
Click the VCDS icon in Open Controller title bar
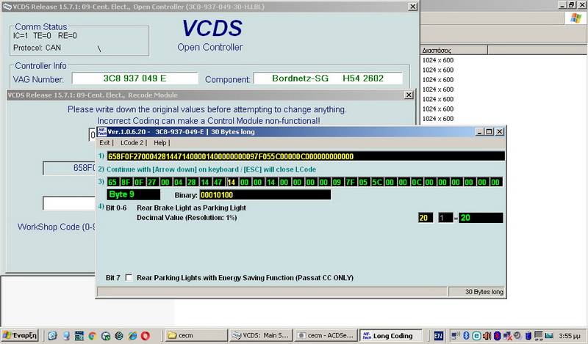(x=7, y=7)
